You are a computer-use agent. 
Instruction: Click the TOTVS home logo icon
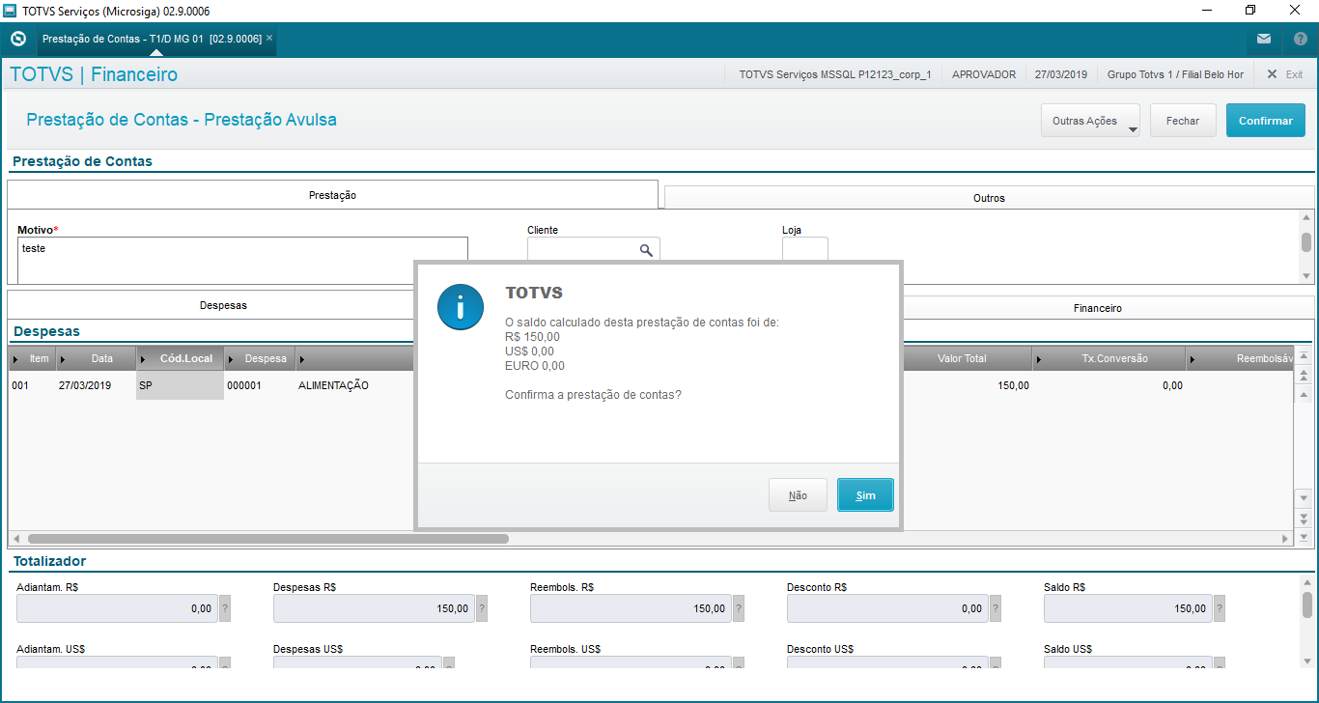pyautogui.click(x=17, y=39)
